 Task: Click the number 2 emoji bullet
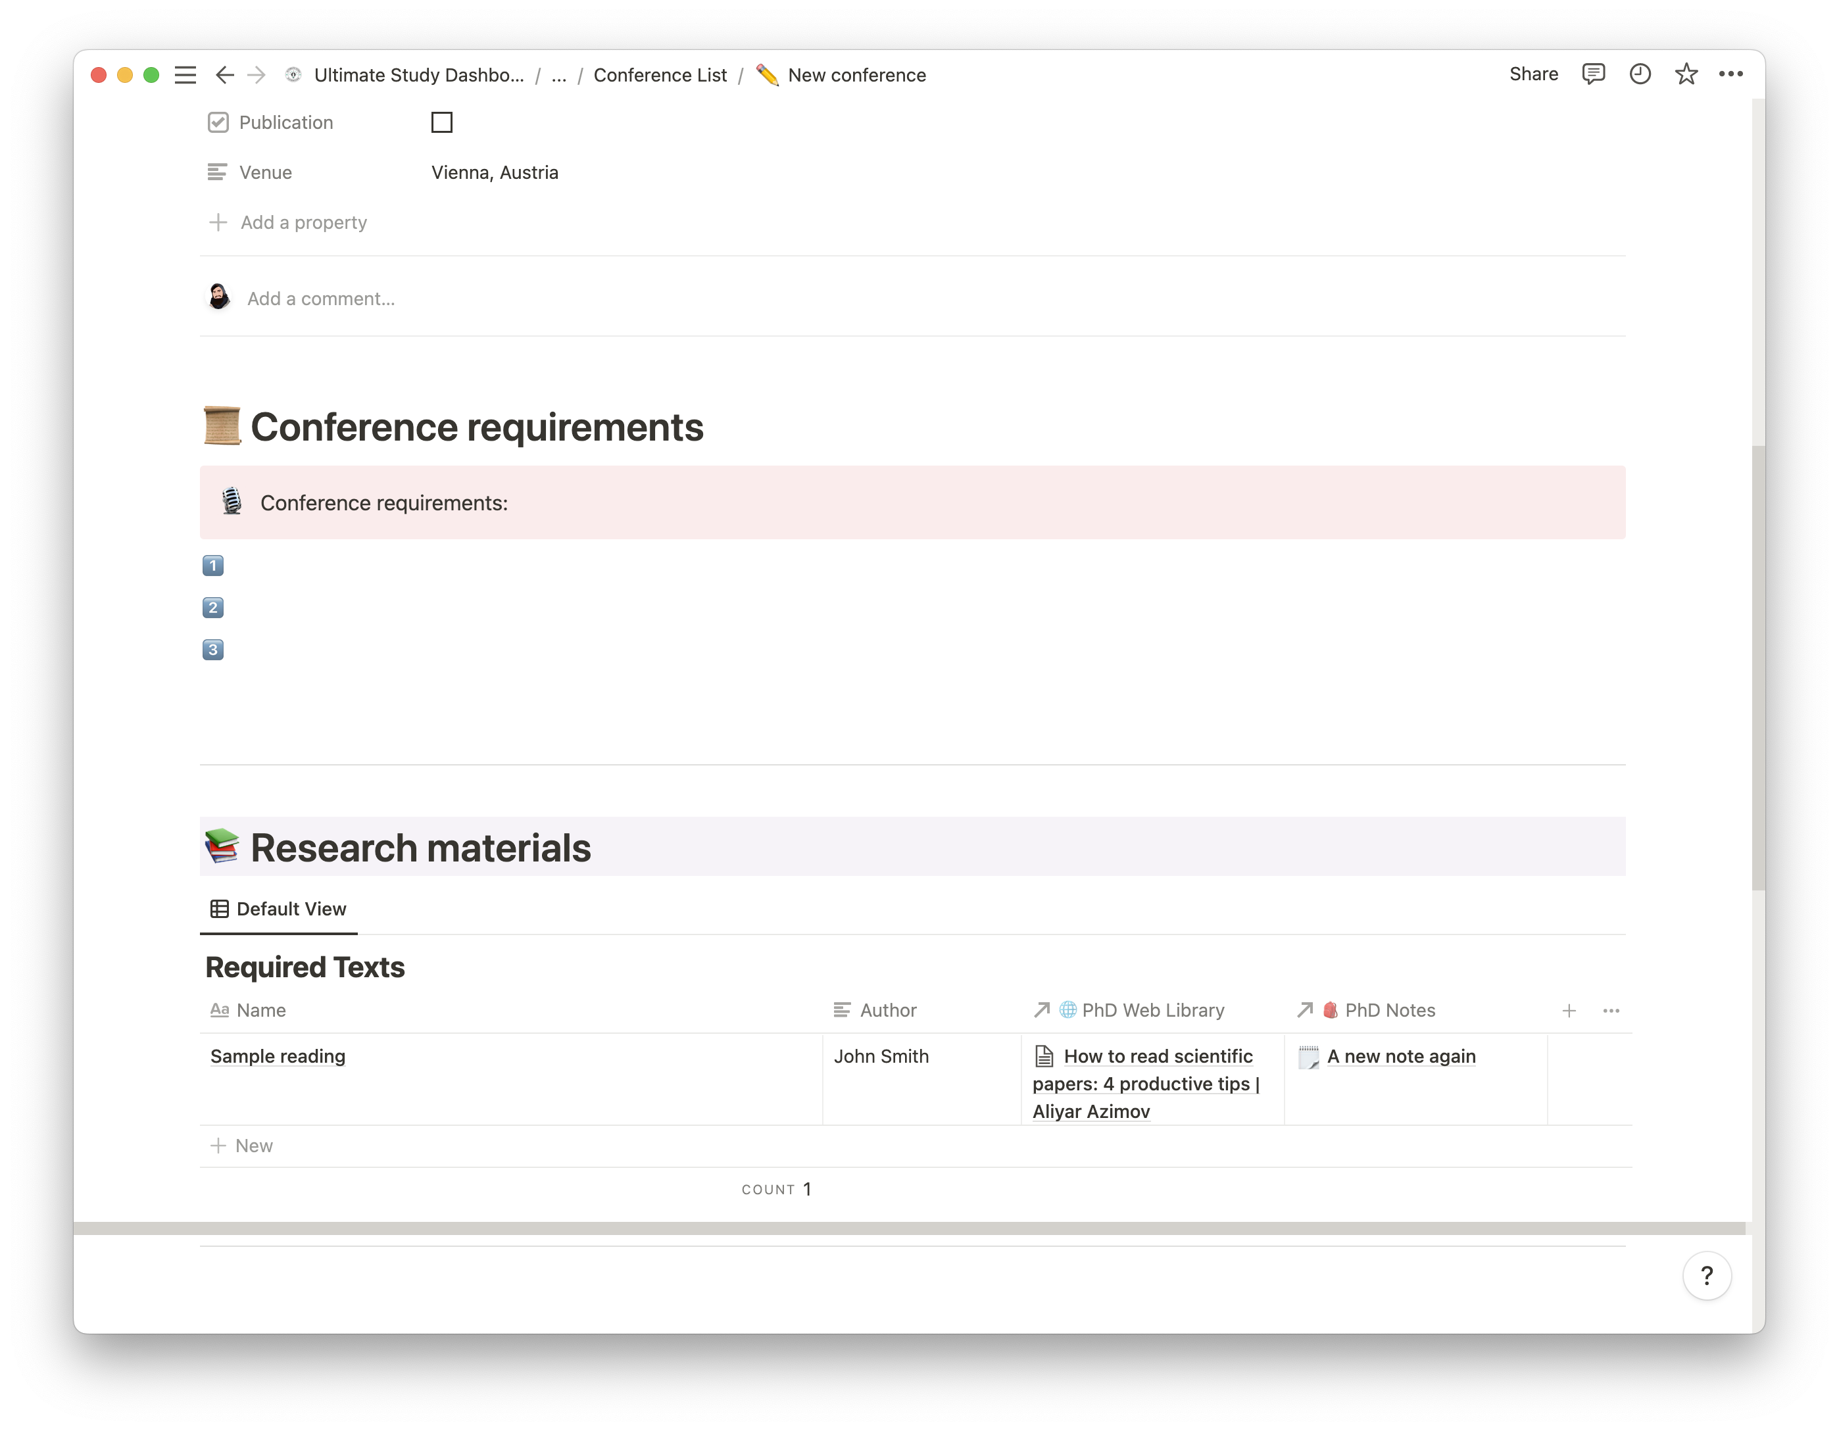click(x=213, y=608)
